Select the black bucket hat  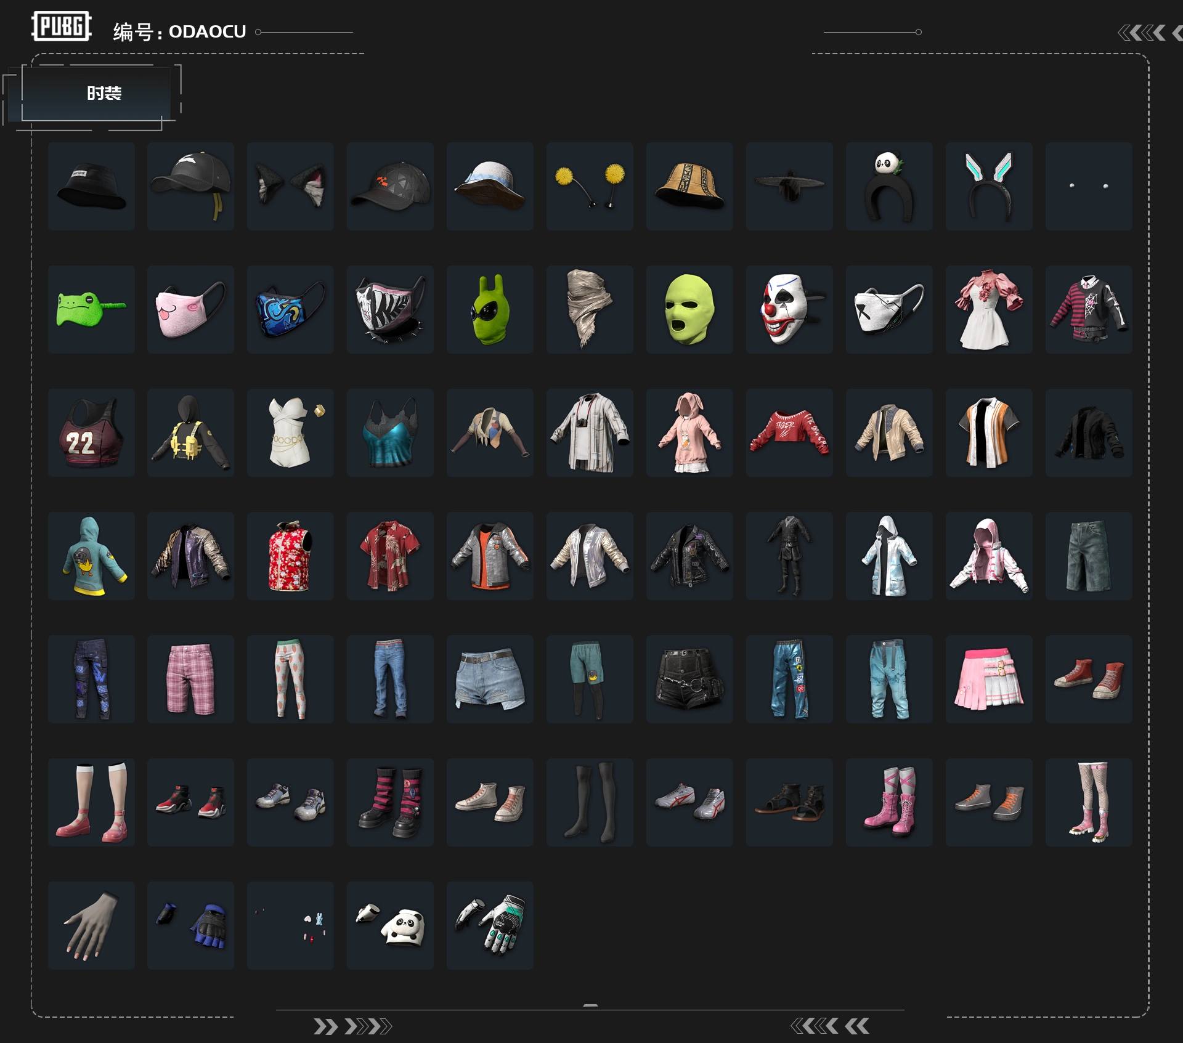91,186
